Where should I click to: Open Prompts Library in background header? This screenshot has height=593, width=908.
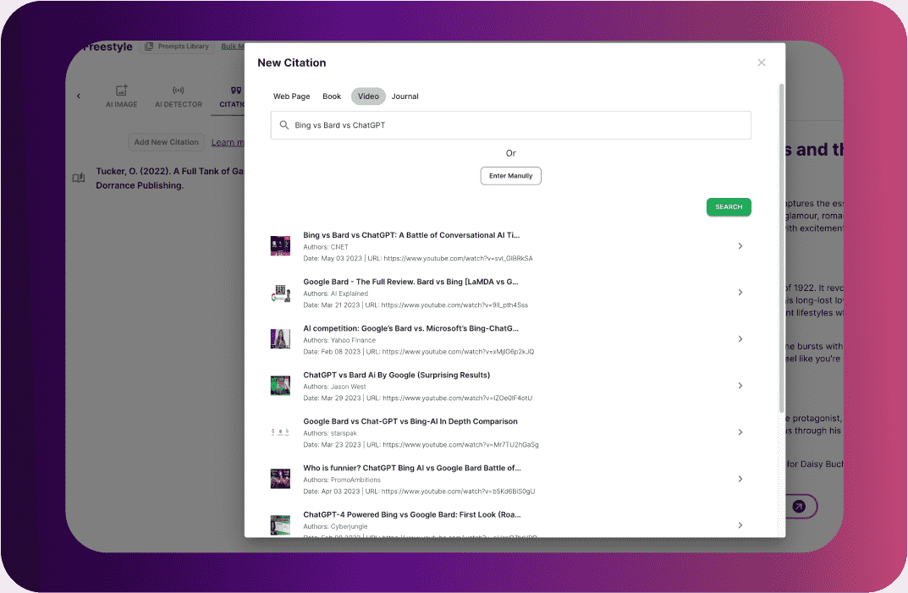click(x=177, y=47)
